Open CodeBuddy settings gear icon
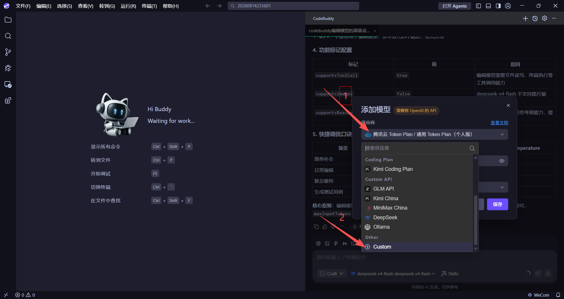 (545, 18)
